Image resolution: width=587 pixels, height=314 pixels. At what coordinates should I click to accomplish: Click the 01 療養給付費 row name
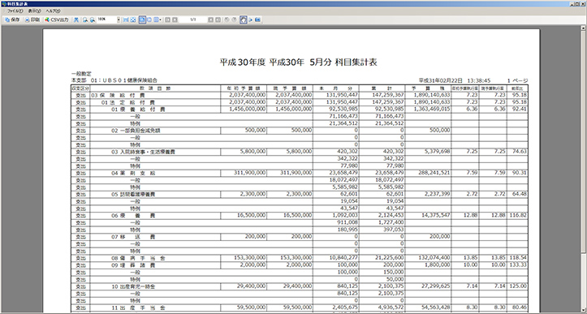(138, 110)
